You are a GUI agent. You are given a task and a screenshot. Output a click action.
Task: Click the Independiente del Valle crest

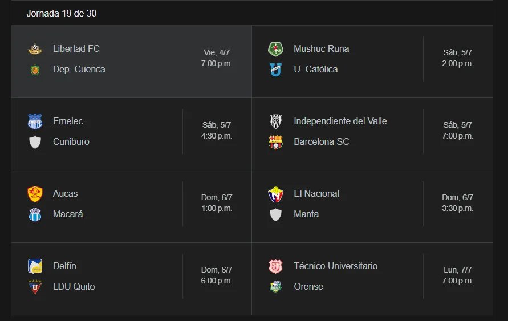point(276,121)
